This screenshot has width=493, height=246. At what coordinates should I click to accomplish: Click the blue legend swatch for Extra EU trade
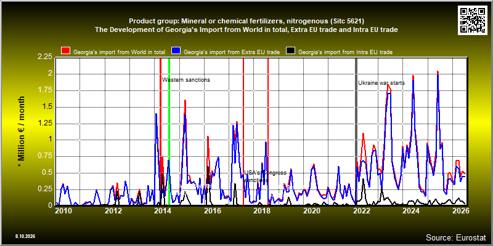176,52
